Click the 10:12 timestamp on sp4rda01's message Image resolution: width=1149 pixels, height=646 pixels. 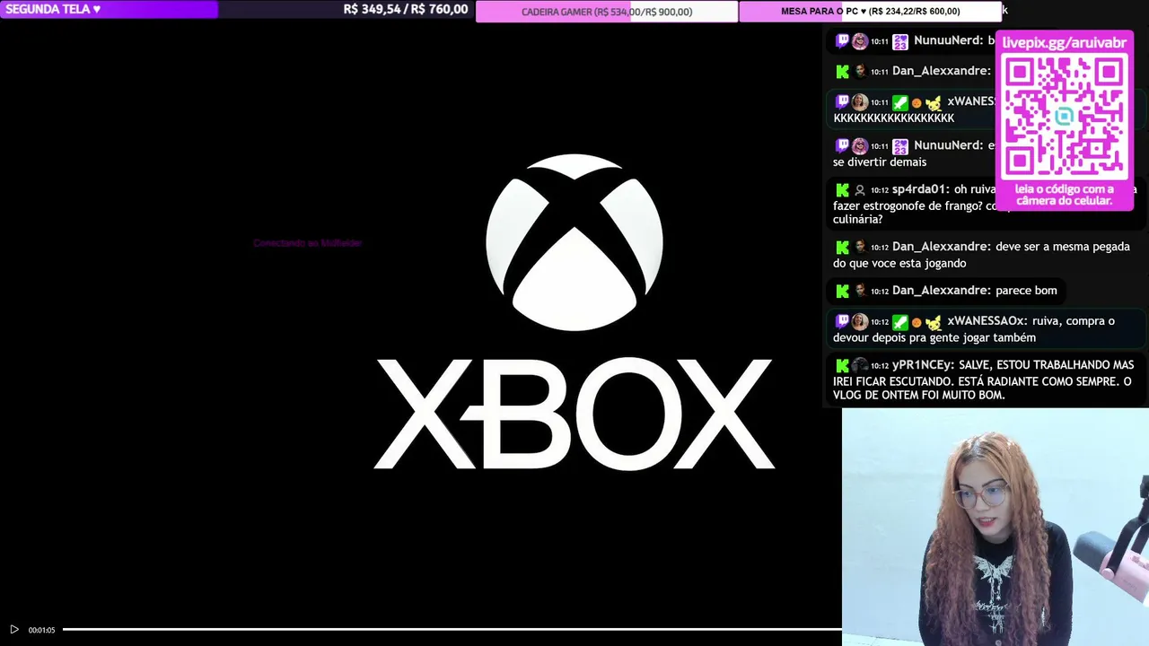coord(879,190)
